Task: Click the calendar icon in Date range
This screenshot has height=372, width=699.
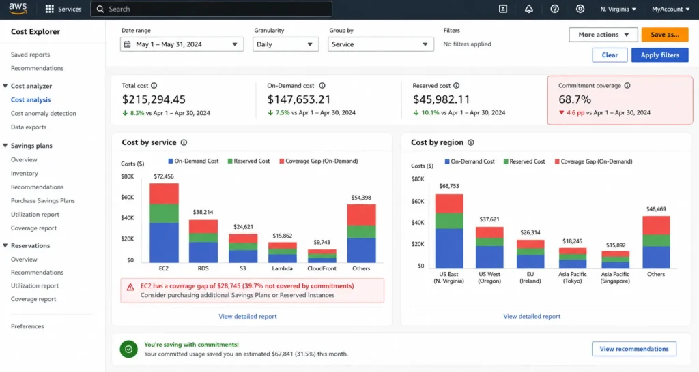Action: point(128,44)
